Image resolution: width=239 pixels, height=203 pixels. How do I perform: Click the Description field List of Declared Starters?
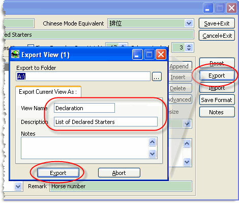106,122
